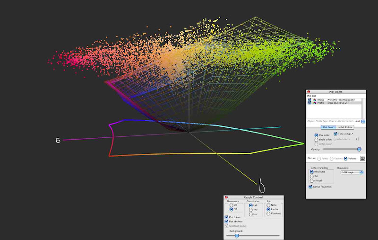Uncheck Plot ab Axes

point(226,222)
